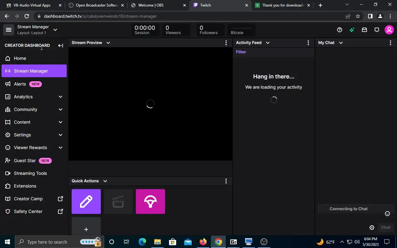This screenshot has width=397, height=248.
Task: Open the inbox mail icon
Action: 364,30
